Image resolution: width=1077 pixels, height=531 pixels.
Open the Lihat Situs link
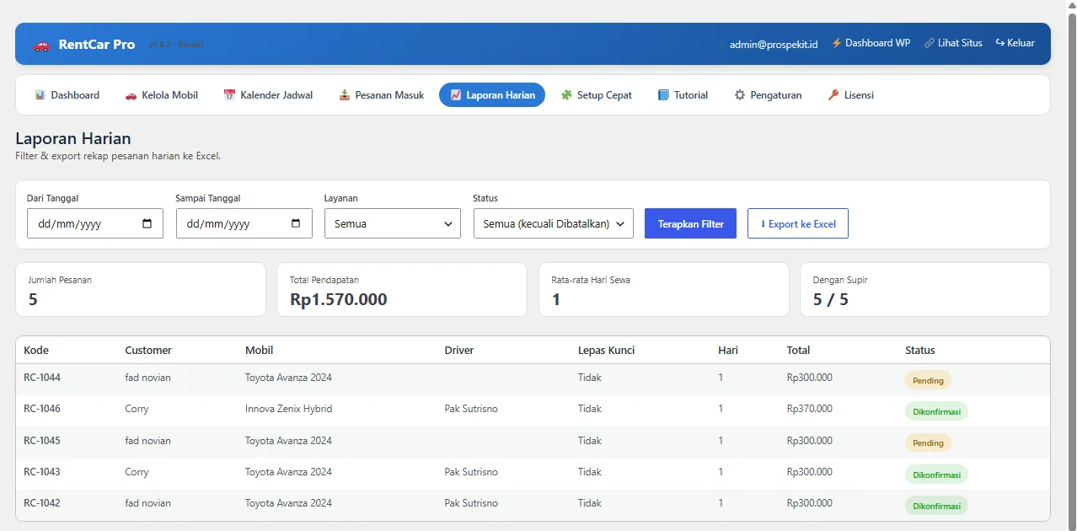[953, 43]
